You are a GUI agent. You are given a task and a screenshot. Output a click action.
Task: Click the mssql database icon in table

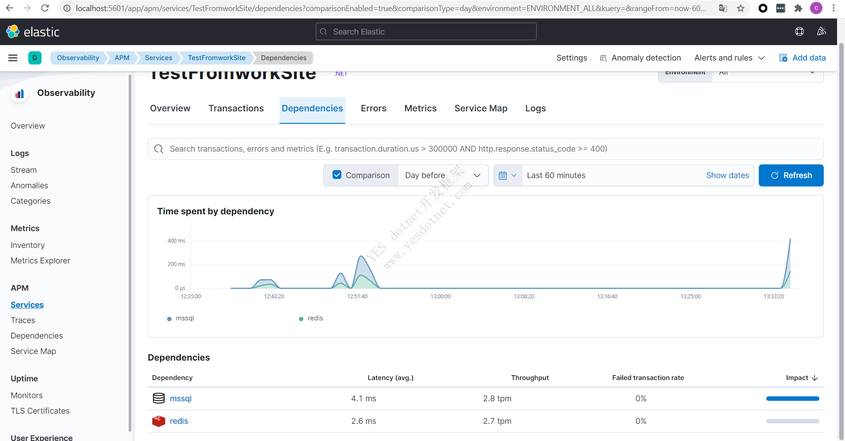[x=159, y=398]
